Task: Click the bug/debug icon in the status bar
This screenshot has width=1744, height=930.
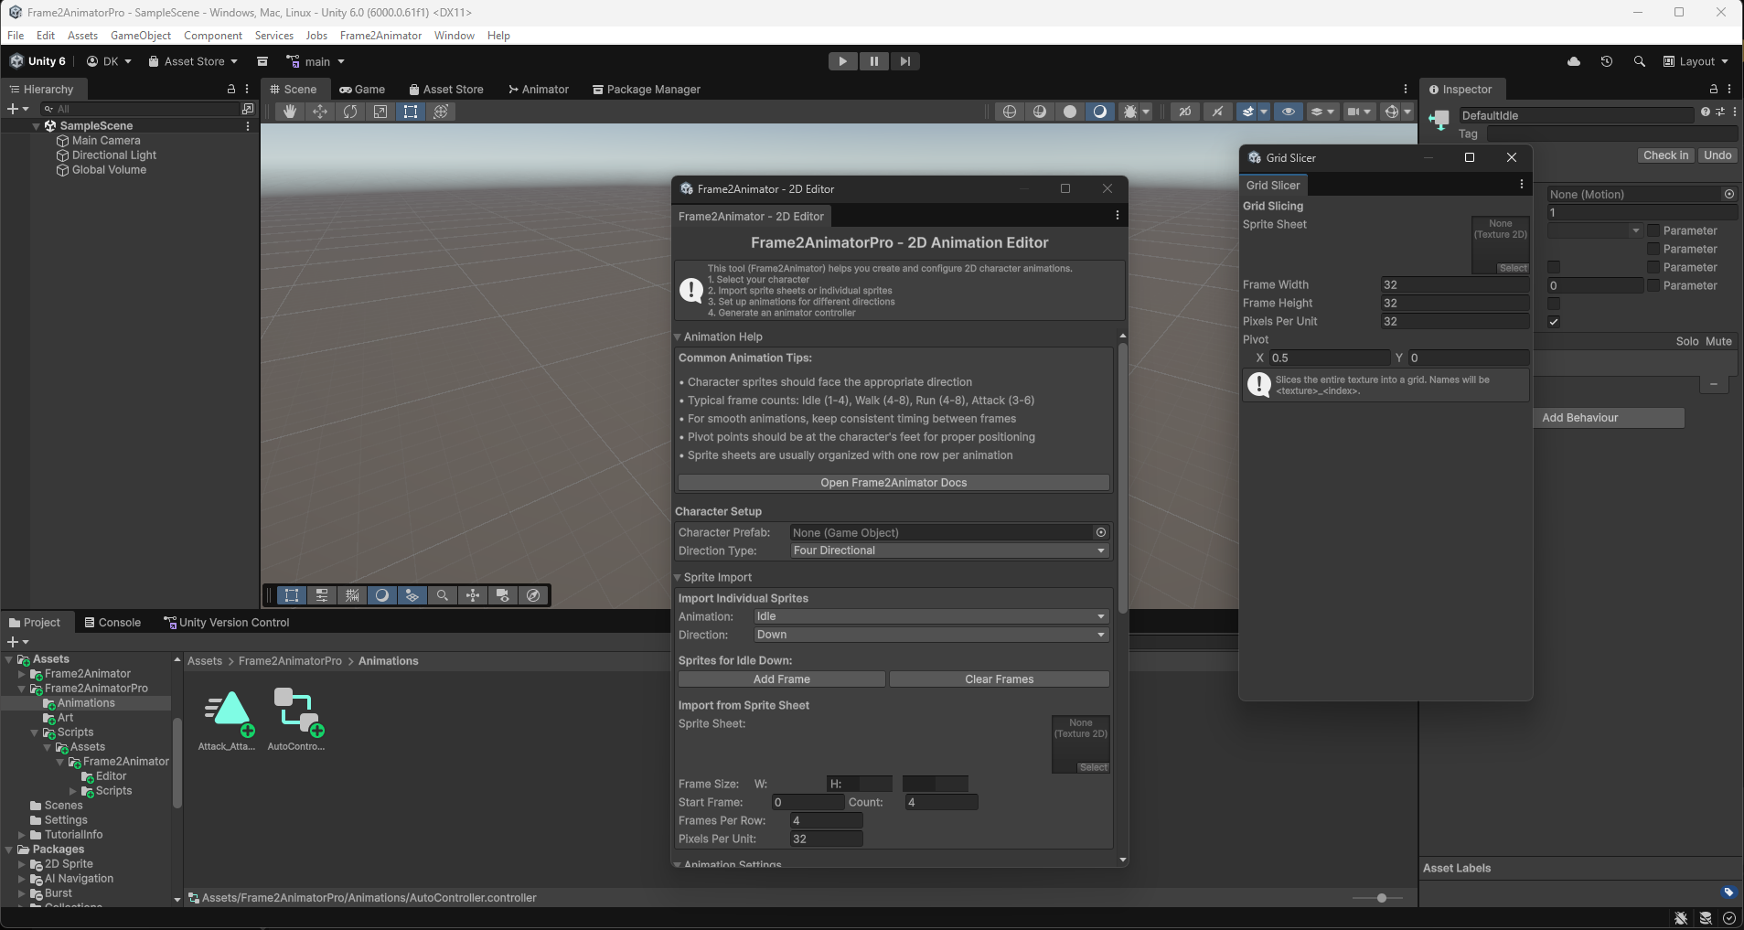Action: coord(1681,918)
